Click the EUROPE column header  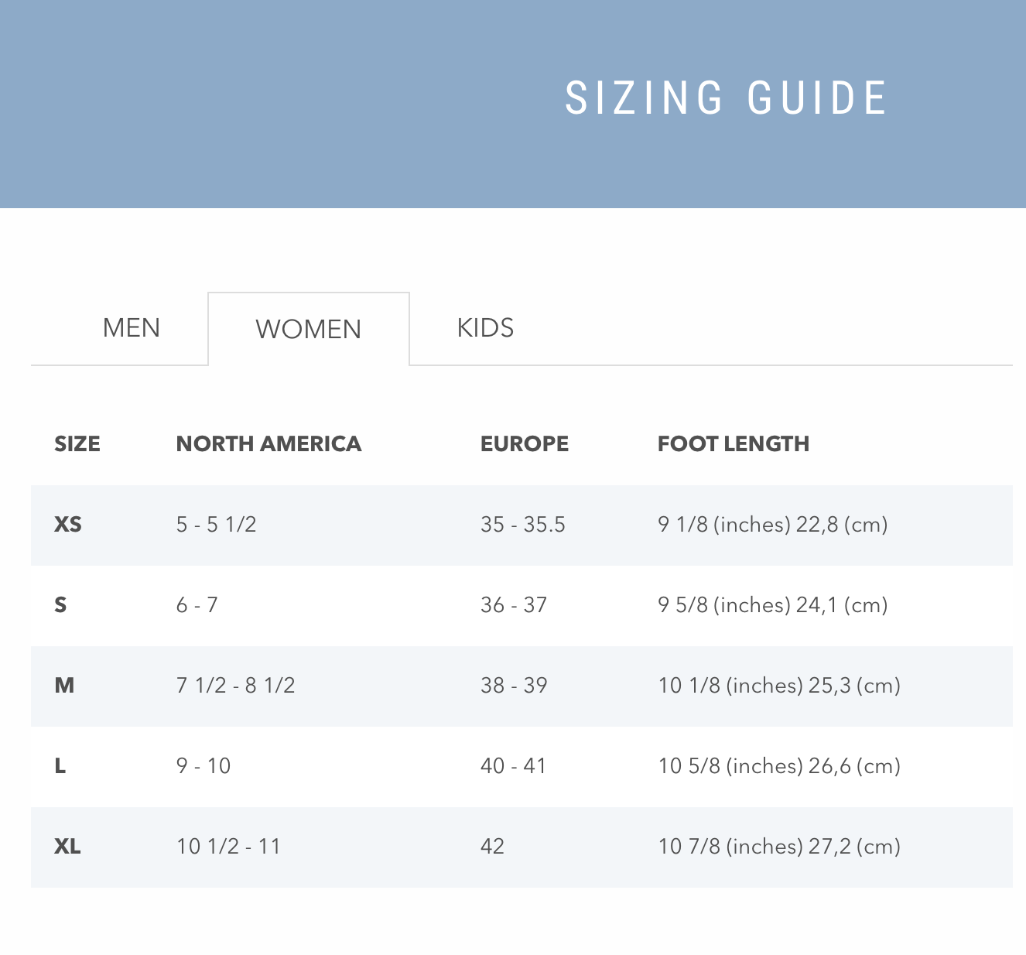pos(524,444)
